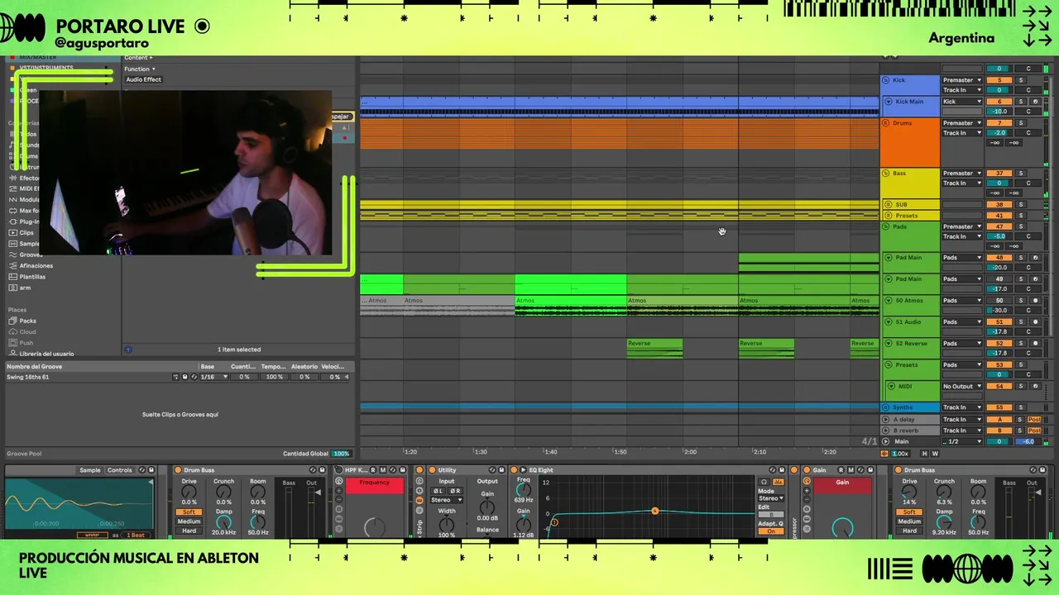Fold the Kick Main track
Viewport: 1059px width, 595px height.
tap(889, 102)
